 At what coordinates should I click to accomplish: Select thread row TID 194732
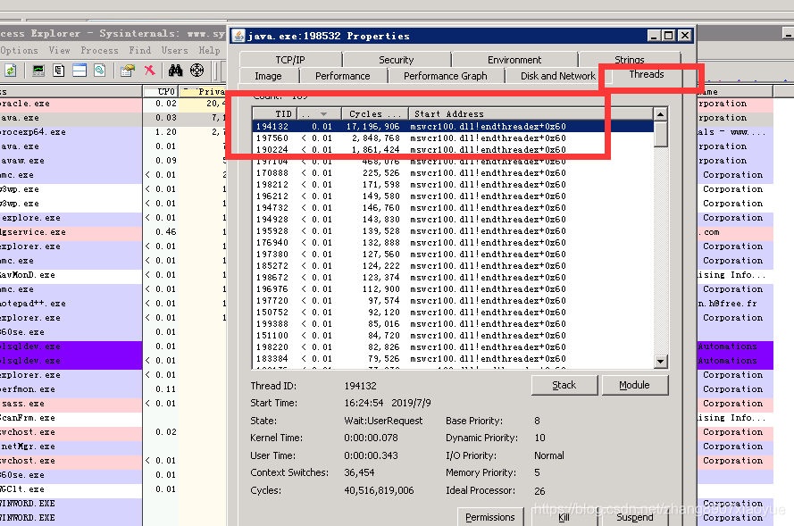pyautogui.click(x=453, y=207)
